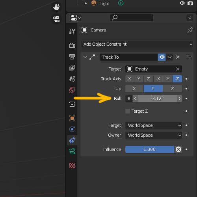Collapse the Track To constraint panel

coord(85,57)
